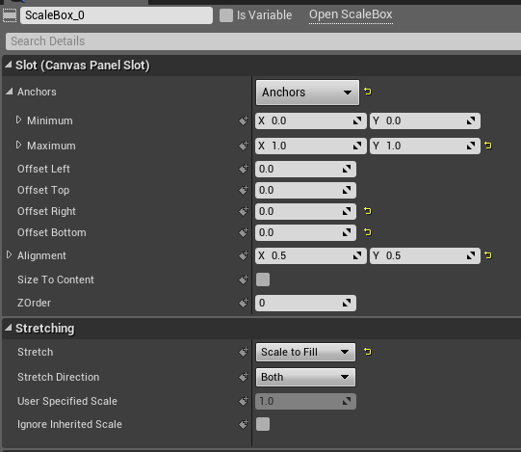The width and height of the screenshot is (521, 452).
Task: Reset Offset Right to its default
Action: tap(368, 211)
